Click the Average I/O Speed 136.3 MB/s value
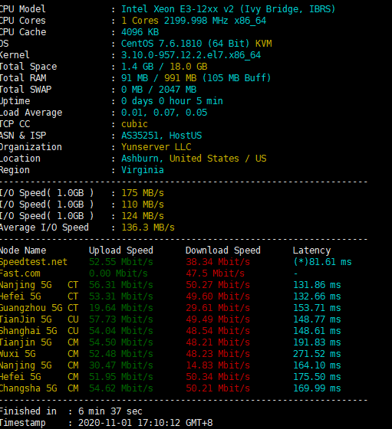Viewport: 392px width, 429px height. click(x=148, y=228)
